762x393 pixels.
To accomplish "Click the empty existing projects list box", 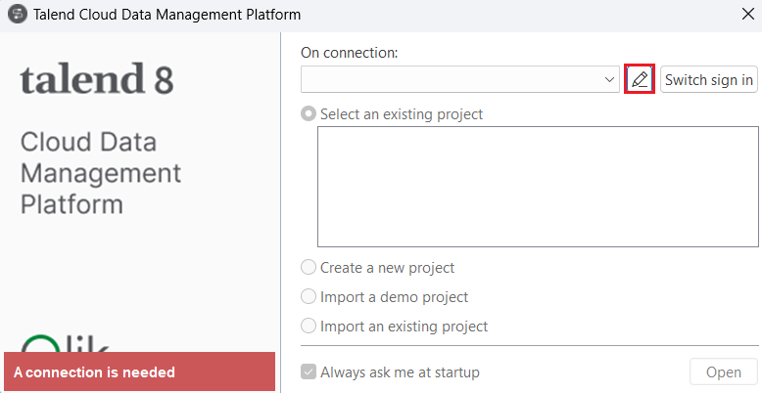I will (x=538, y=187).
